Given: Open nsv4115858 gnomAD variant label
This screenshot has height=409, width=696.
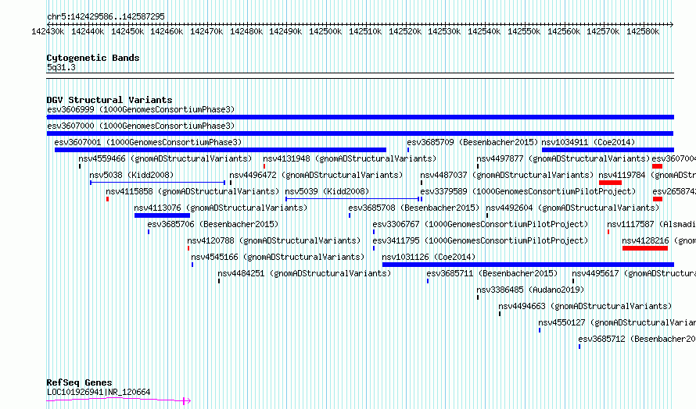Looking at the screenshot, I should [192, 191].
